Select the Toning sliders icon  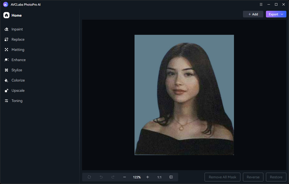point(7,101)
